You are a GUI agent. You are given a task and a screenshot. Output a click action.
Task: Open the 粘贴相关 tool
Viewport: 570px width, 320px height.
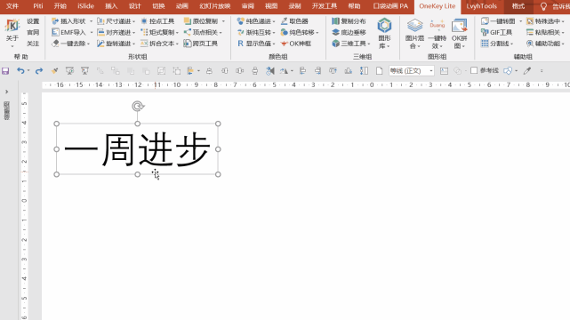545,32
